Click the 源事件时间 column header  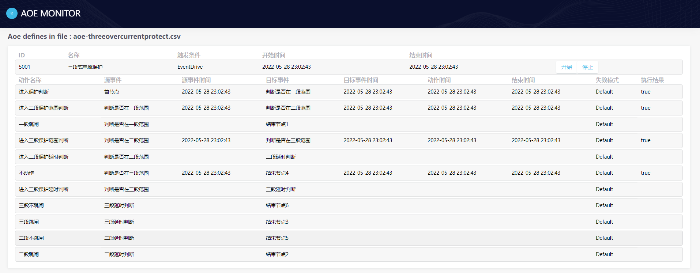(196, 80)
